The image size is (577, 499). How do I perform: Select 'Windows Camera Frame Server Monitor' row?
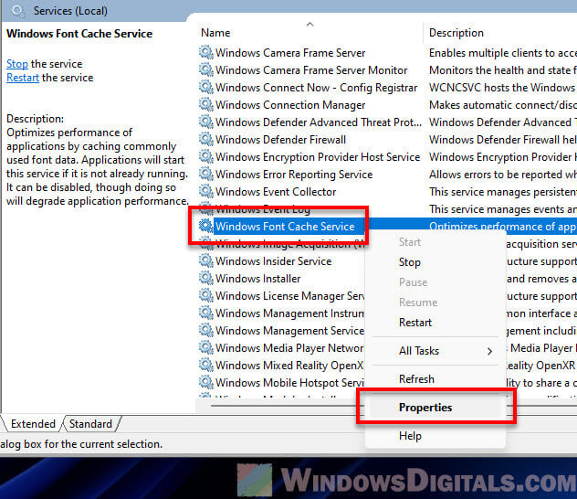[311, 70]
